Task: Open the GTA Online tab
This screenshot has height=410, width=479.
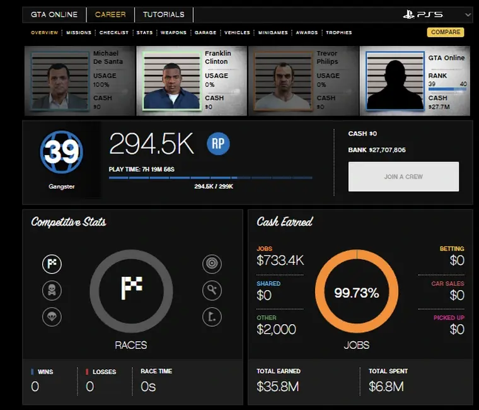Action: click(x=54, y=15)
